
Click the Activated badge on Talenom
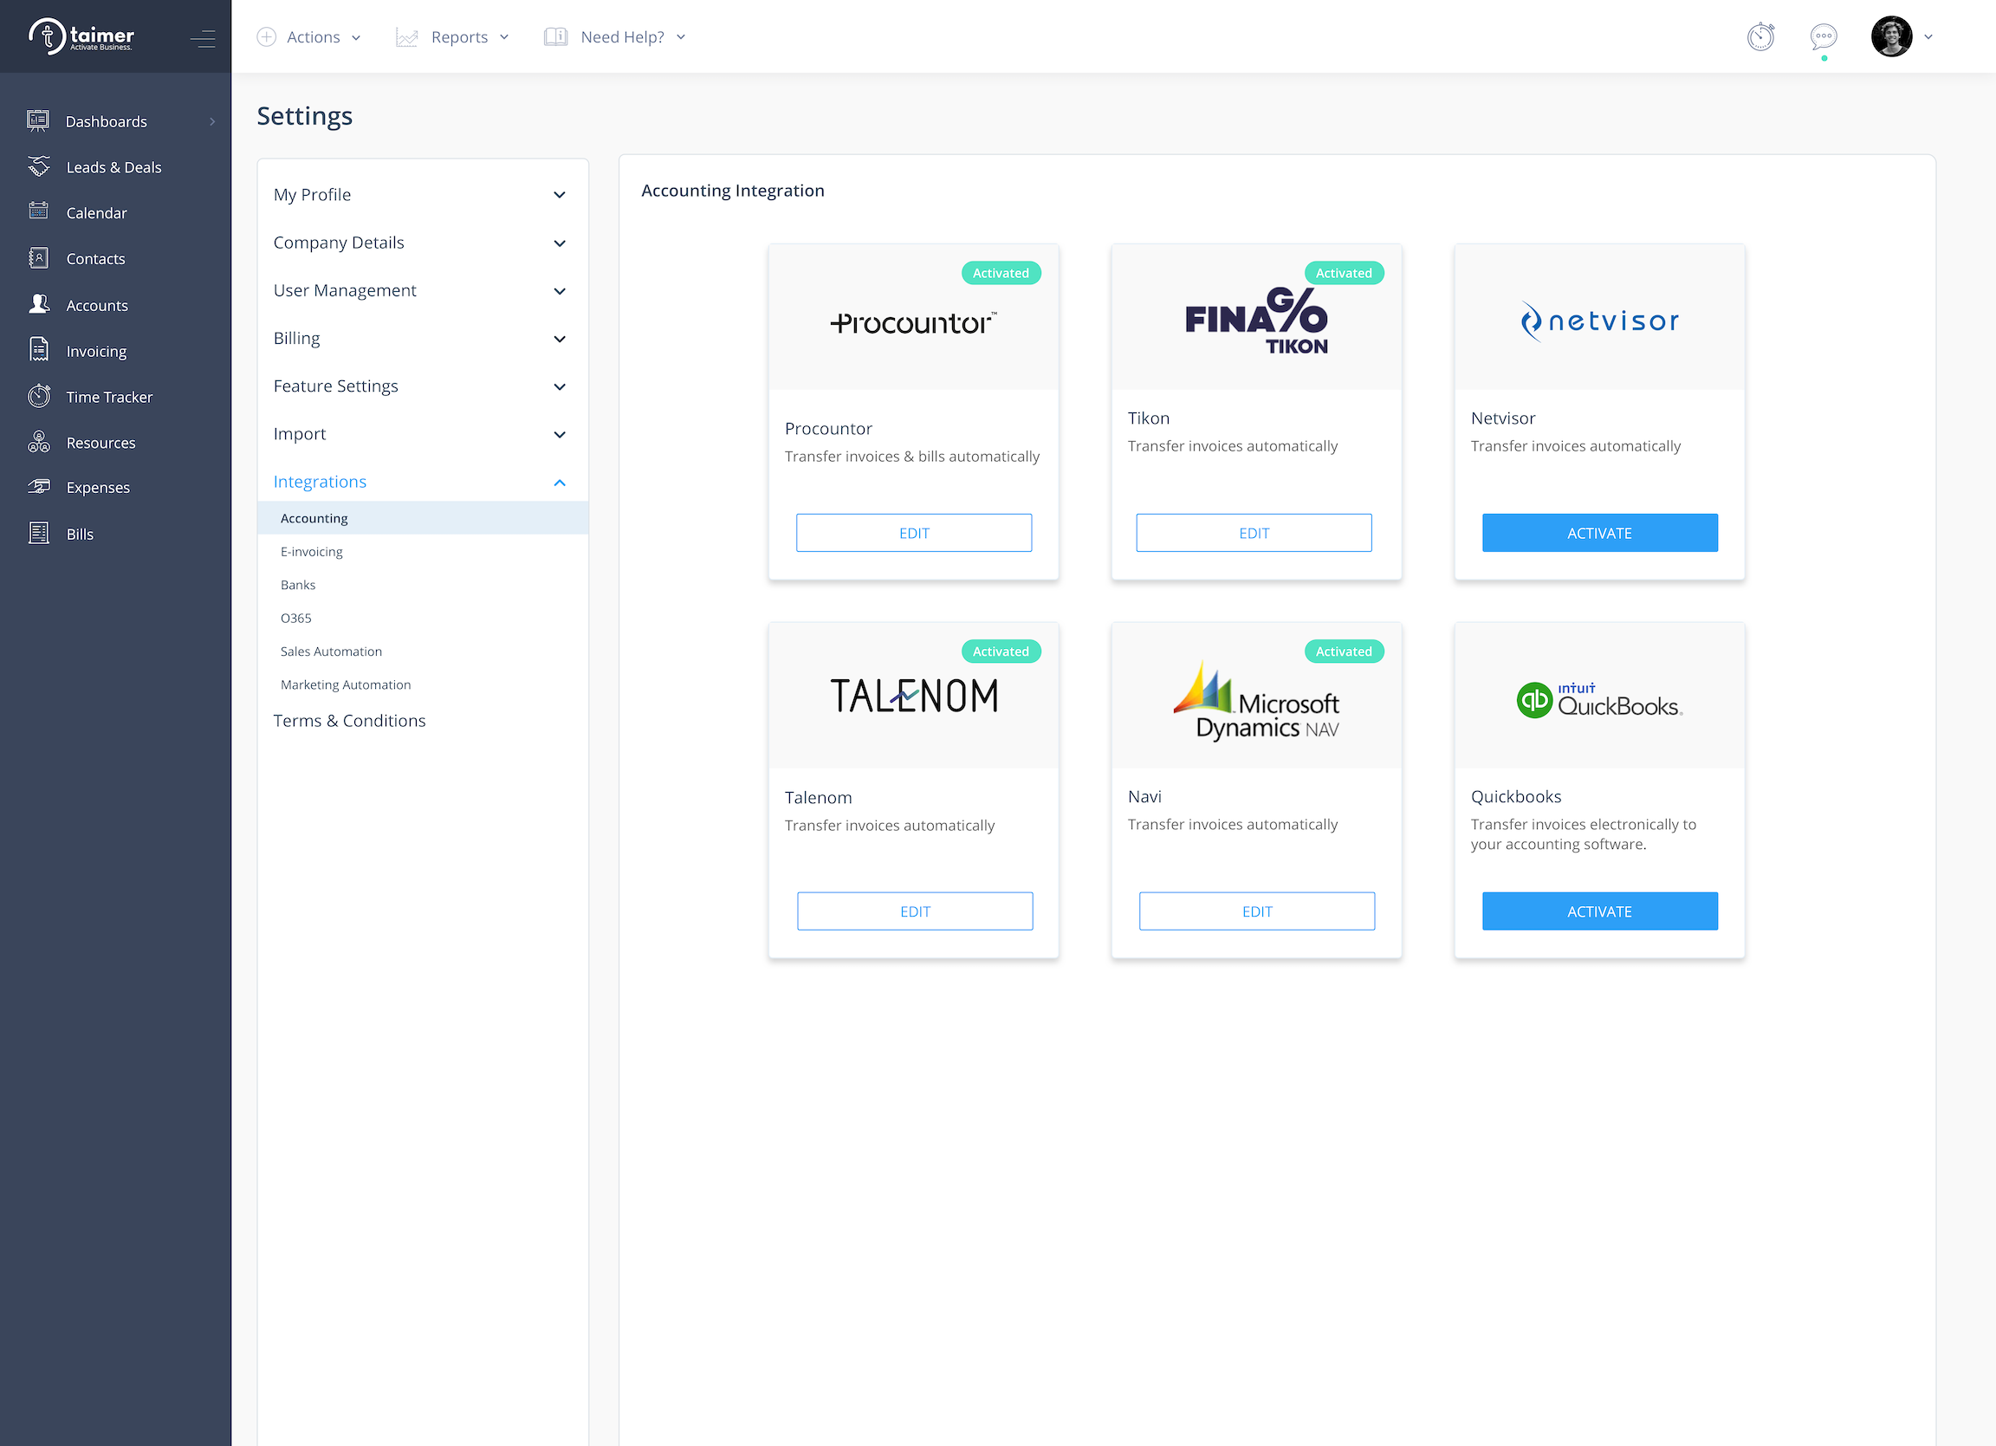tap(1001, 652)
